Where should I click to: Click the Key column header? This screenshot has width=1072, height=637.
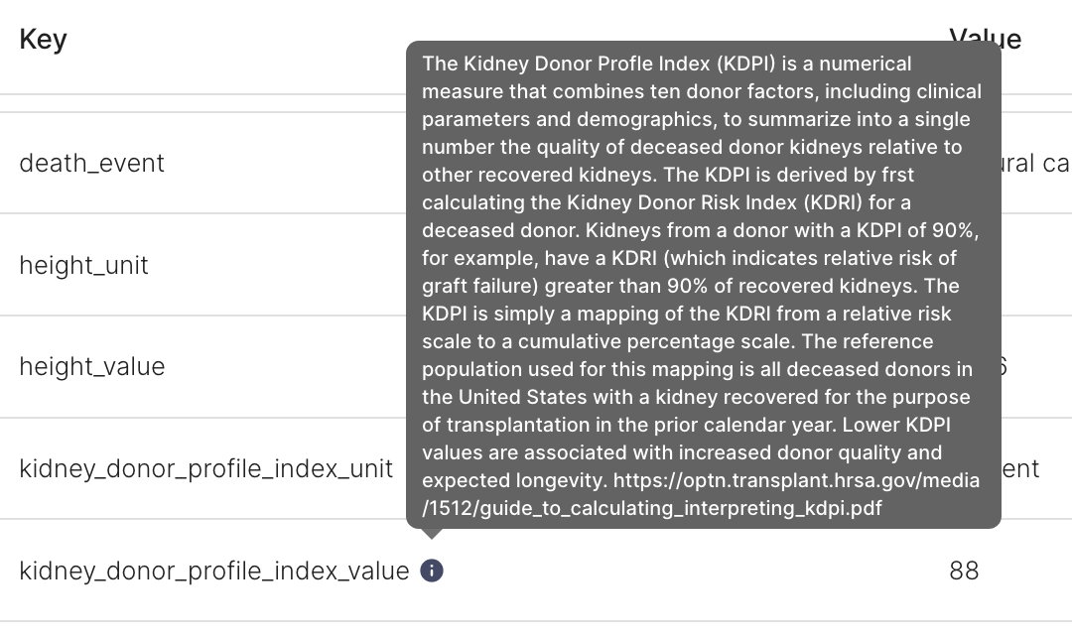43,39
